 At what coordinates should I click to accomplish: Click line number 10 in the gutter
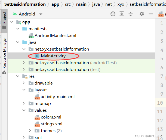[x=160, y=103]
